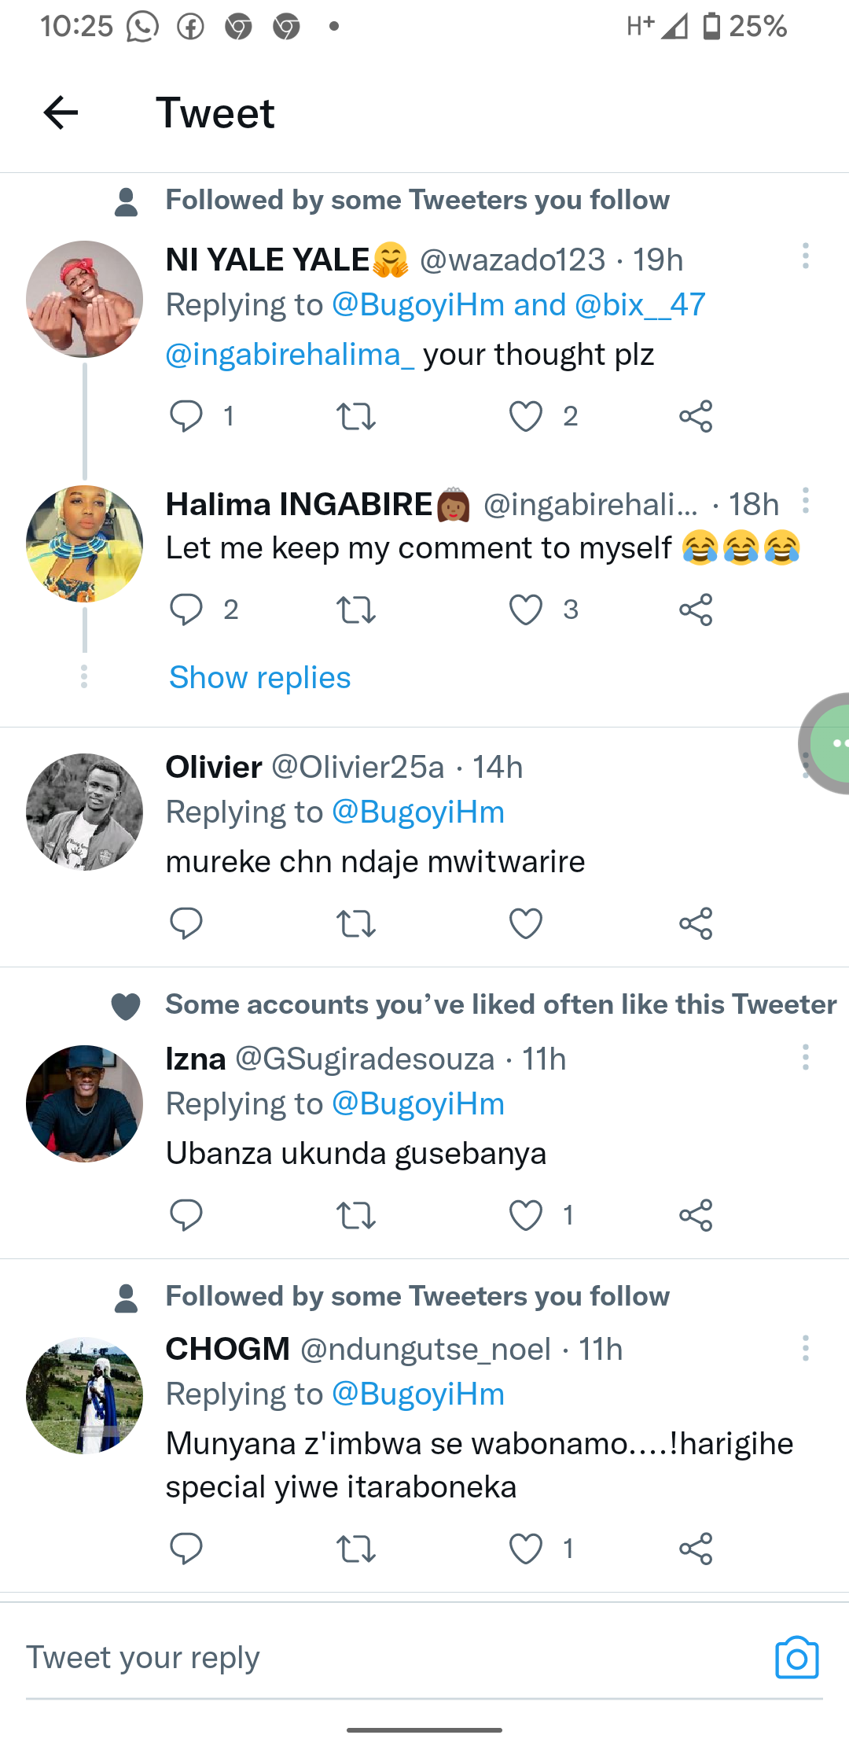Expand Show replies under Halima's tweet
Image resolution: width=849 pixels, height=1746 pixels.
(259, 677)
